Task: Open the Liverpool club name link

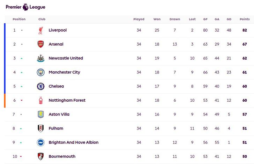Action: pos(58,30)
